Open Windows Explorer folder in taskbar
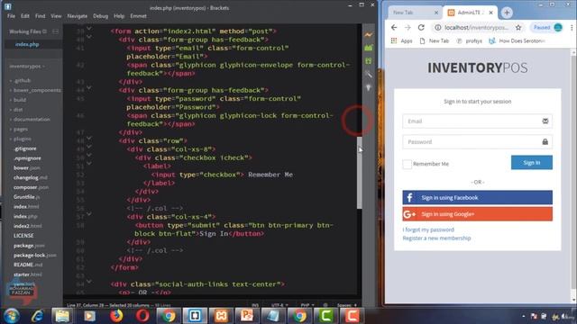The width and height of the screenshot is (577, 324). click(x=62, y=316)
